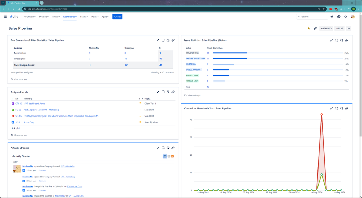The height and width of the screenshot is (198, 362).
Task: Click the Create button
Action: pyautogui.click(x=117, y=17)
